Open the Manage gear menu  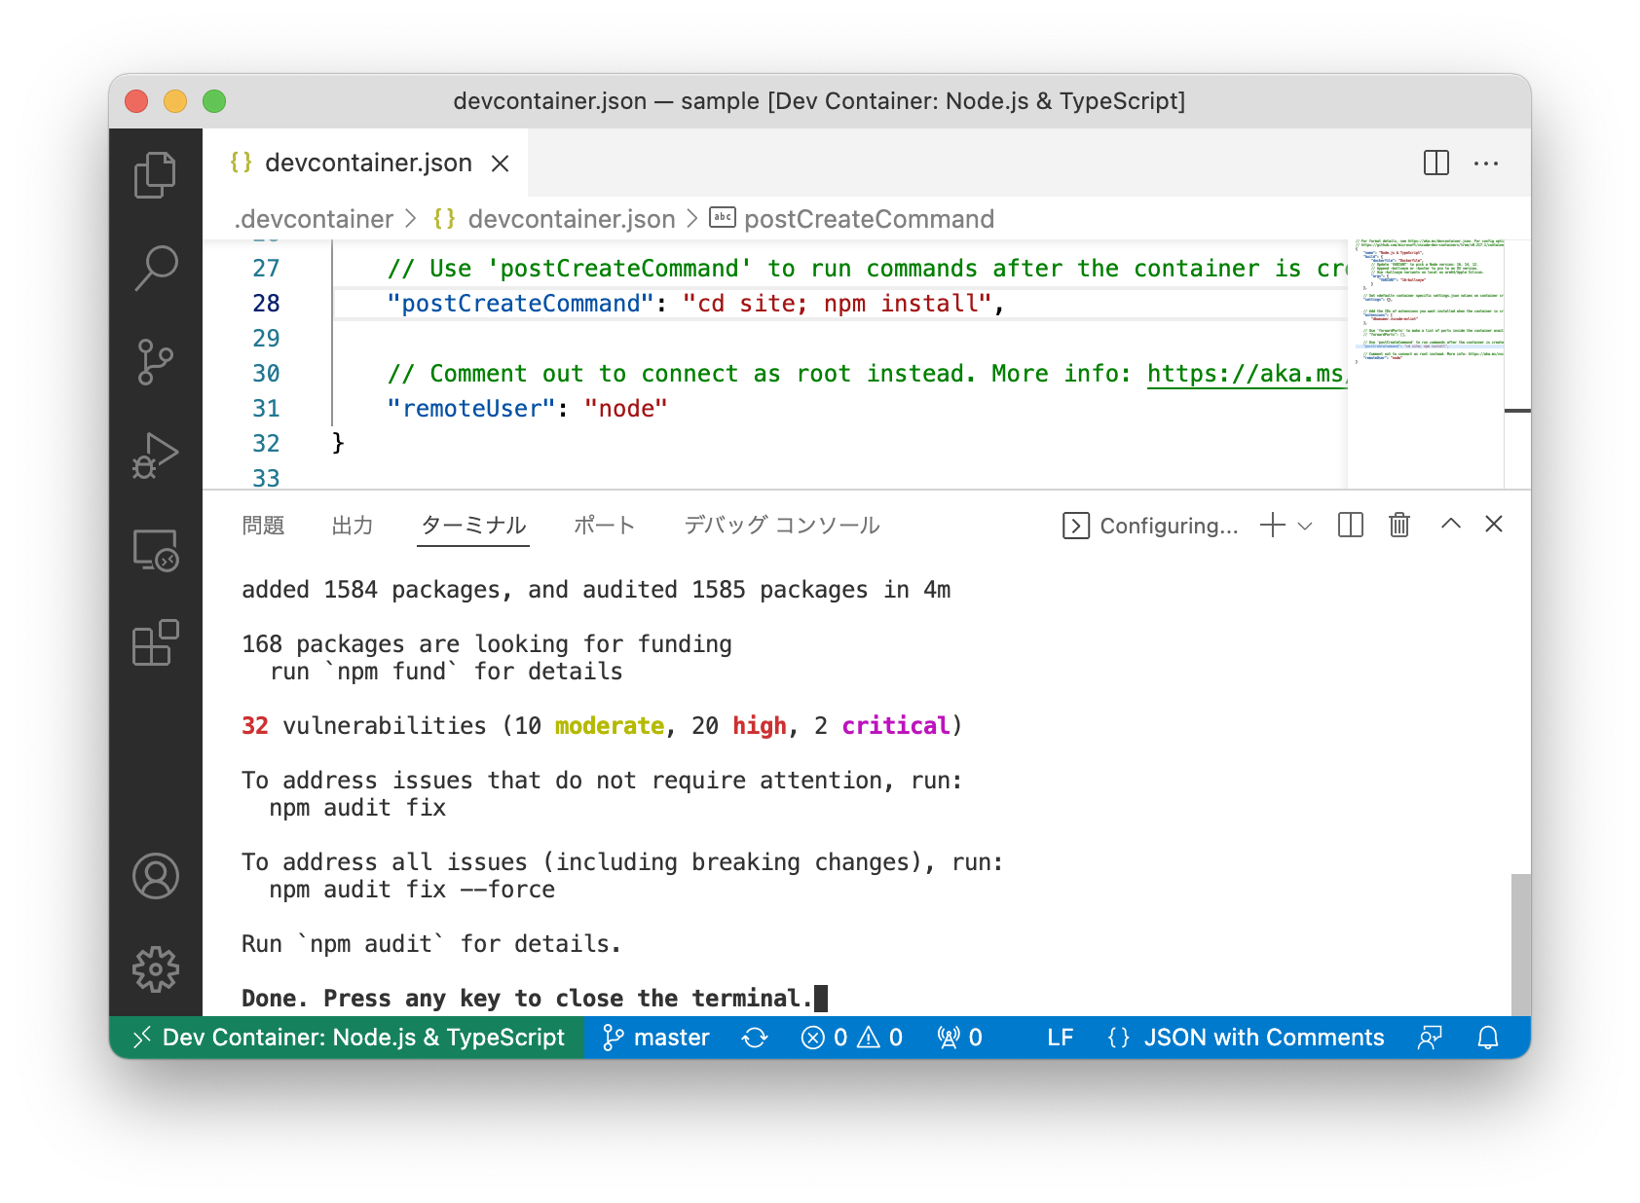pyautogui.click(x=156, y=969)
